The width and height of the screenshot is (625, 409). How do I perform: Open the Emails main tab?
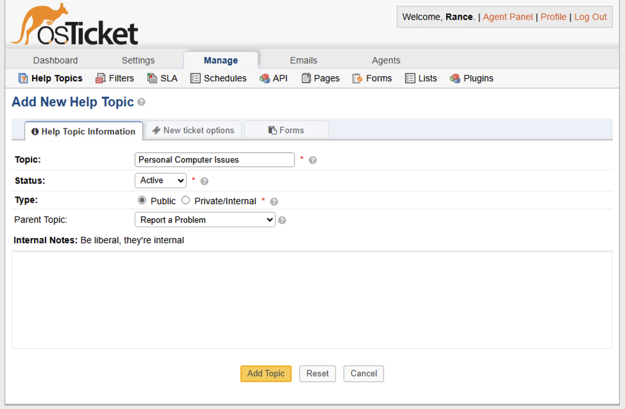point(303,60)
